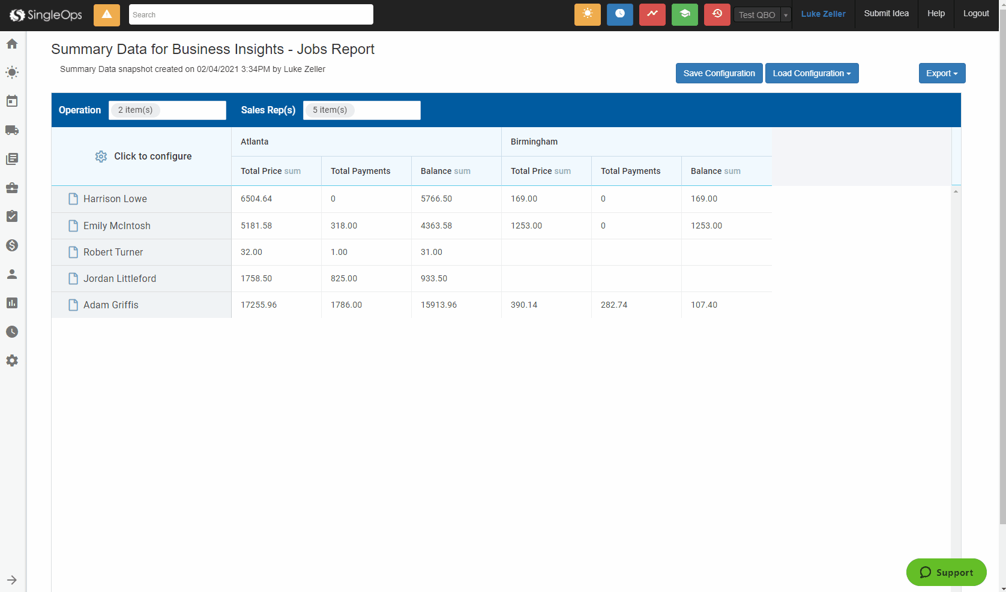Open the Help menu item

click(x=936, y=14)
